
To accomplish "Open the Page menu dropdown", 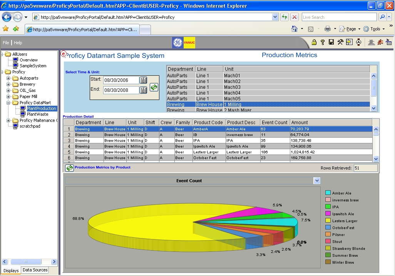I will [350, 29].
